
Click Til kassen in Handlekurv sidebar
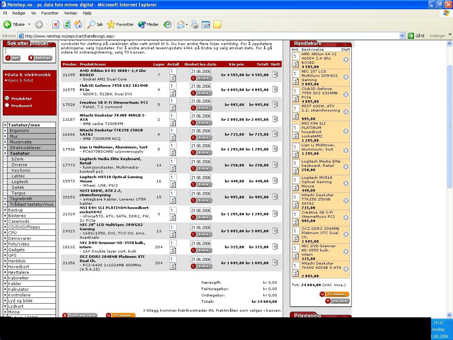[334, 294]
